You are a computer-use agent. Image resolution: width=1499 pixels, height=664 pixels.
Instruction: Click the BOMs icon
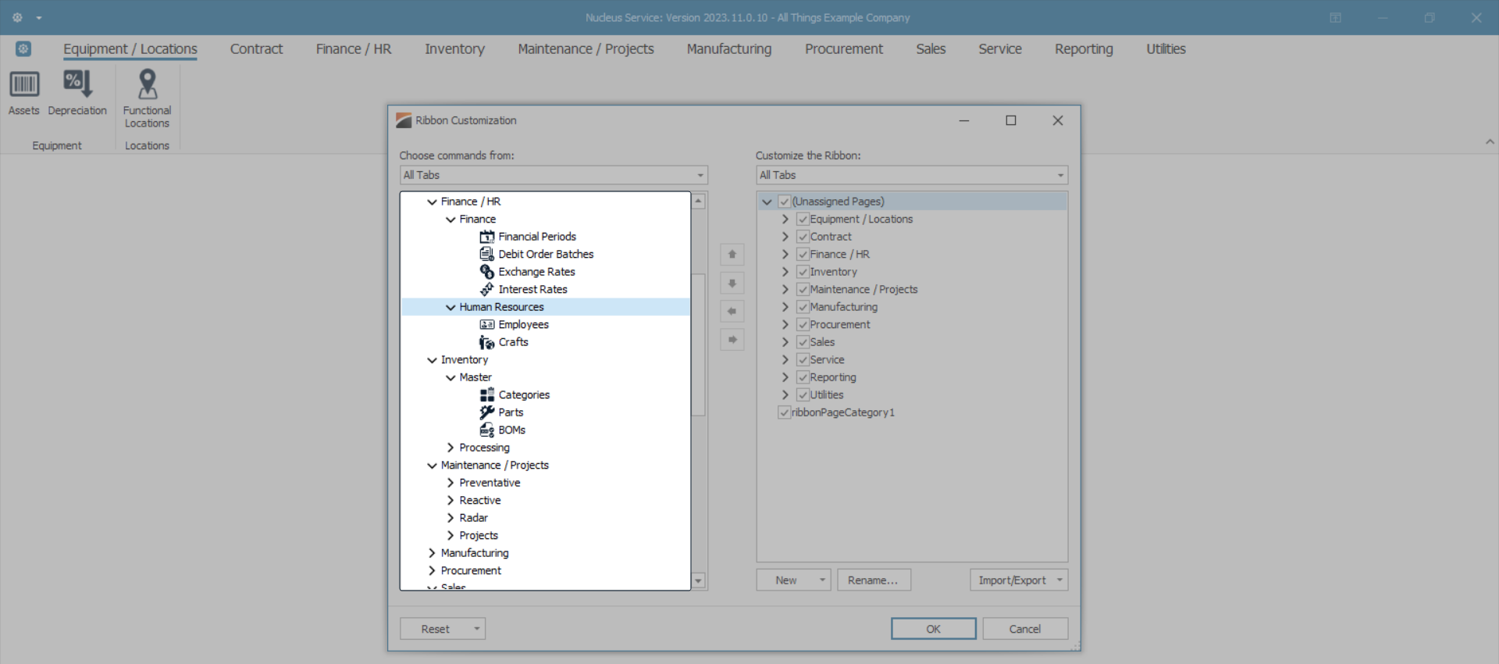(487, 430)
